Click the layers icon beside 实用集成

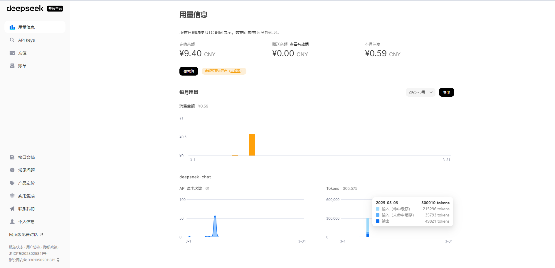click(12, 196)
